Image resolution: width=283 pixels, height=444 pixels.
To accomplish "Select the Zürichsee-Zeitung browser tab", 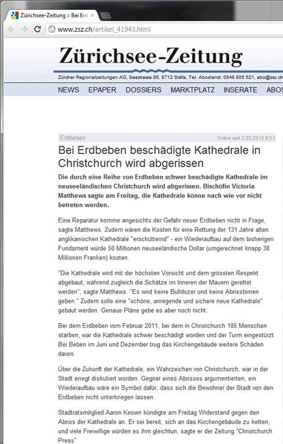I will point(52,16).
